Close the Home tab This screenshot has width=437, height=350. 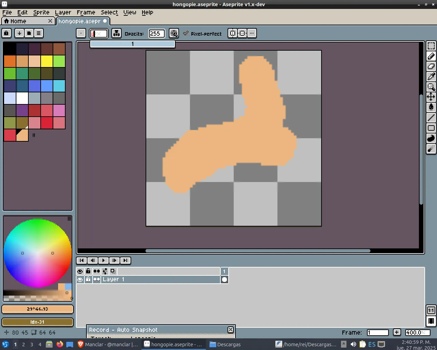pyautogui.click(x=50, y=21)
